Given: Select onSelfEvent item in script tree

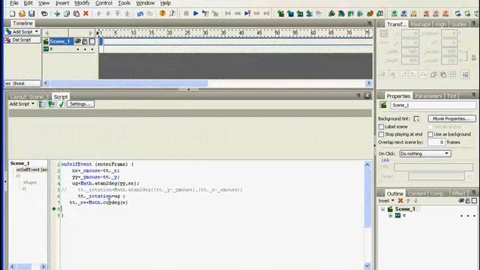Looking at the screenshot, I should click(x=31, y=169).
